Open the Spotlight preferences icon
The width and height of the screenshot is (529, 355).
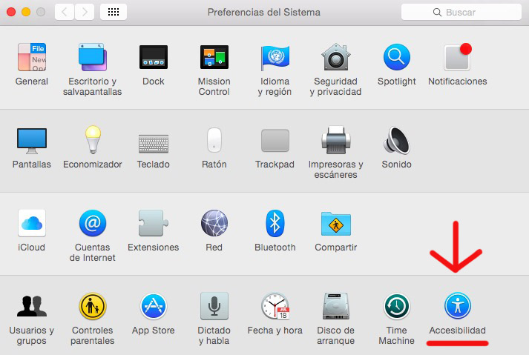(x=397, y=57)
